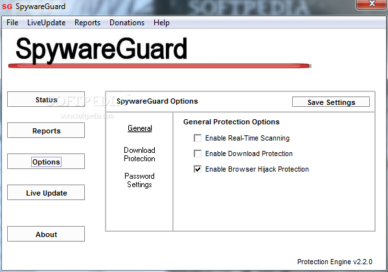Open the About sidebar button
The width and height of the screenshot is (388, 272).
[x=46, y=234]
